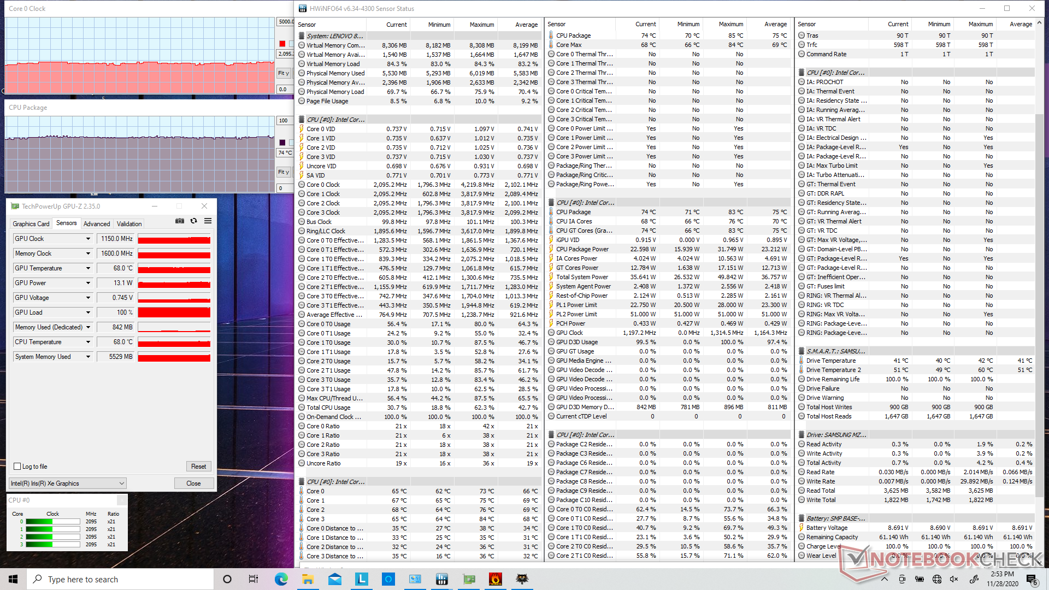Open the blue L app on taskbar
This screenshot has height=590, width=1049.
click(x=361, y=579)
